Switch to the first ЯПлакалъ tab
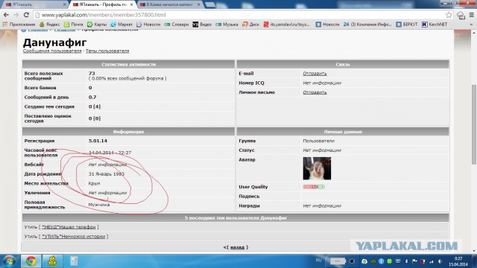The width and height of the screenshot is (477, 268). (34, 4)
